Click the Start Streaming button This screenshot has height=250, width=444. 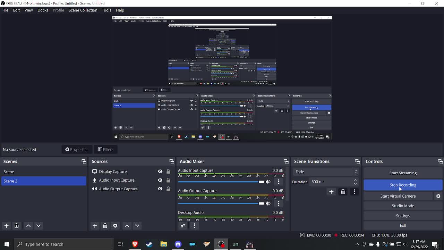click(403, 173)
